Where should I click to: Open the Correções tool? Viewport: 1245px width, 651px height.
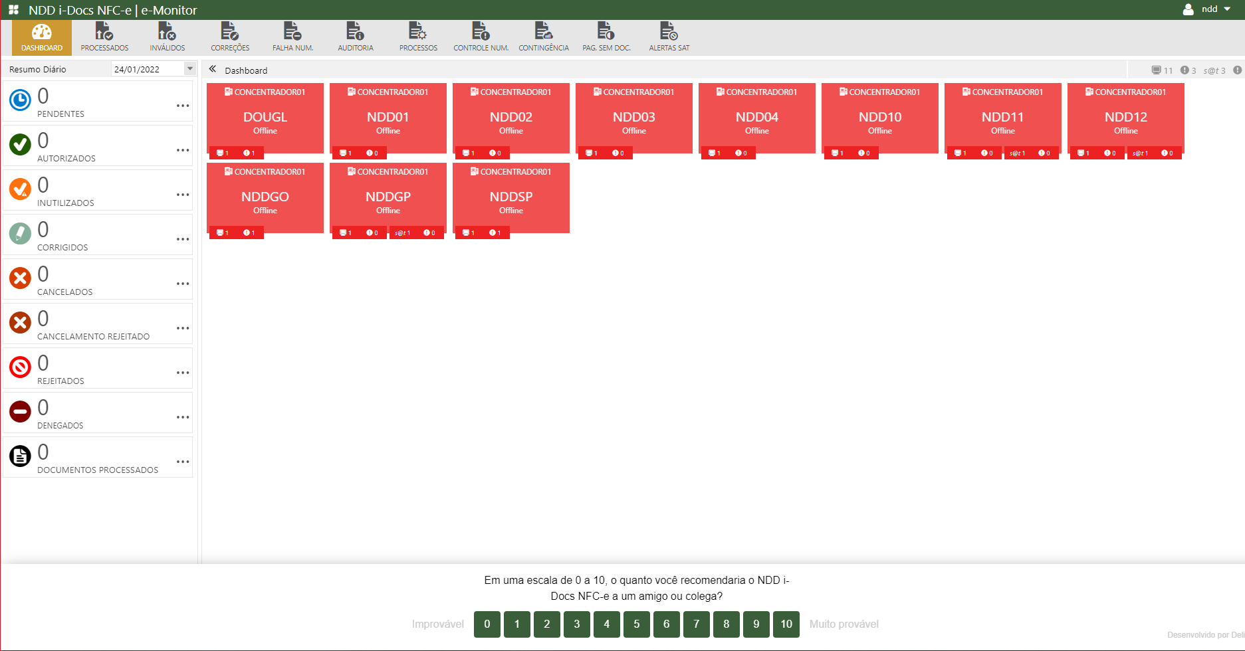[x=230, y=37]
